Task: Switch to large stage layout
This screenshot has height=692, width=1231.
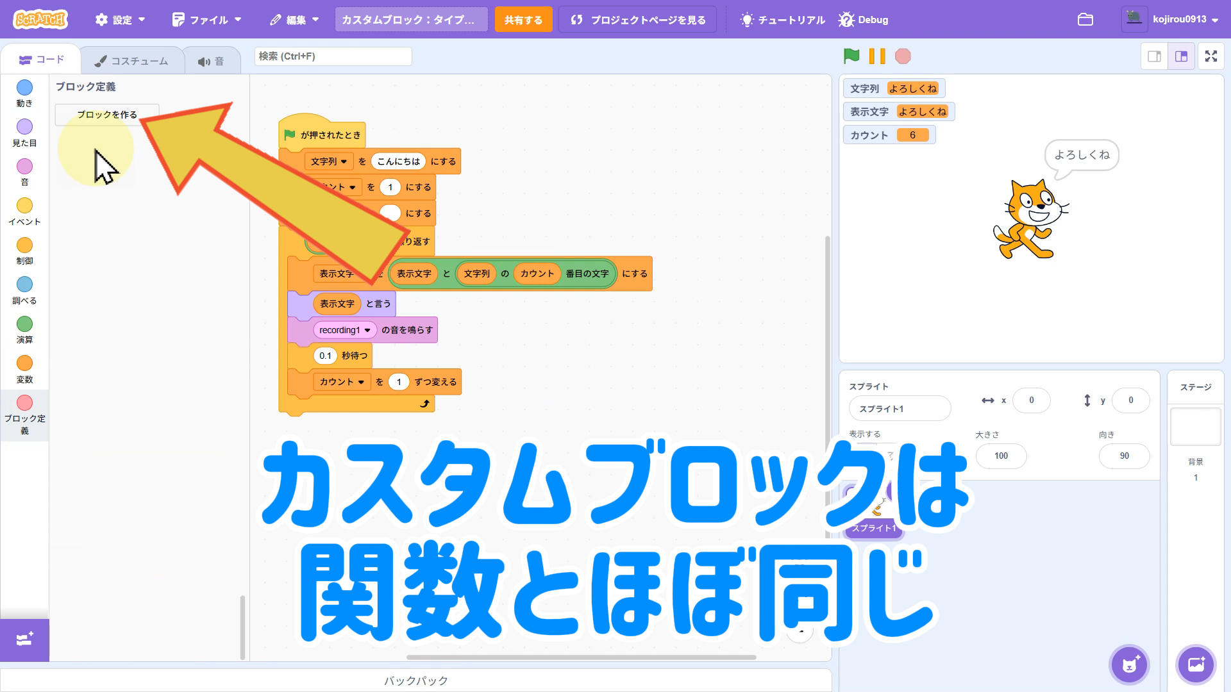Action: click(1181, 56)
